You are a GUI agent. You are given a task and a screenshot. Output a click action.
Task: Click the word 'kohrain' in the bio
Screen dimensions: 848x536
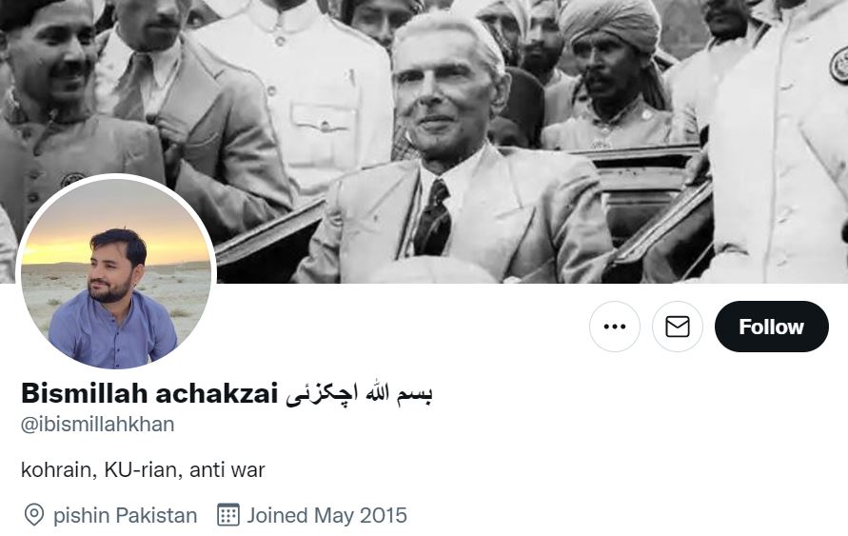click(x=59, y=469)
